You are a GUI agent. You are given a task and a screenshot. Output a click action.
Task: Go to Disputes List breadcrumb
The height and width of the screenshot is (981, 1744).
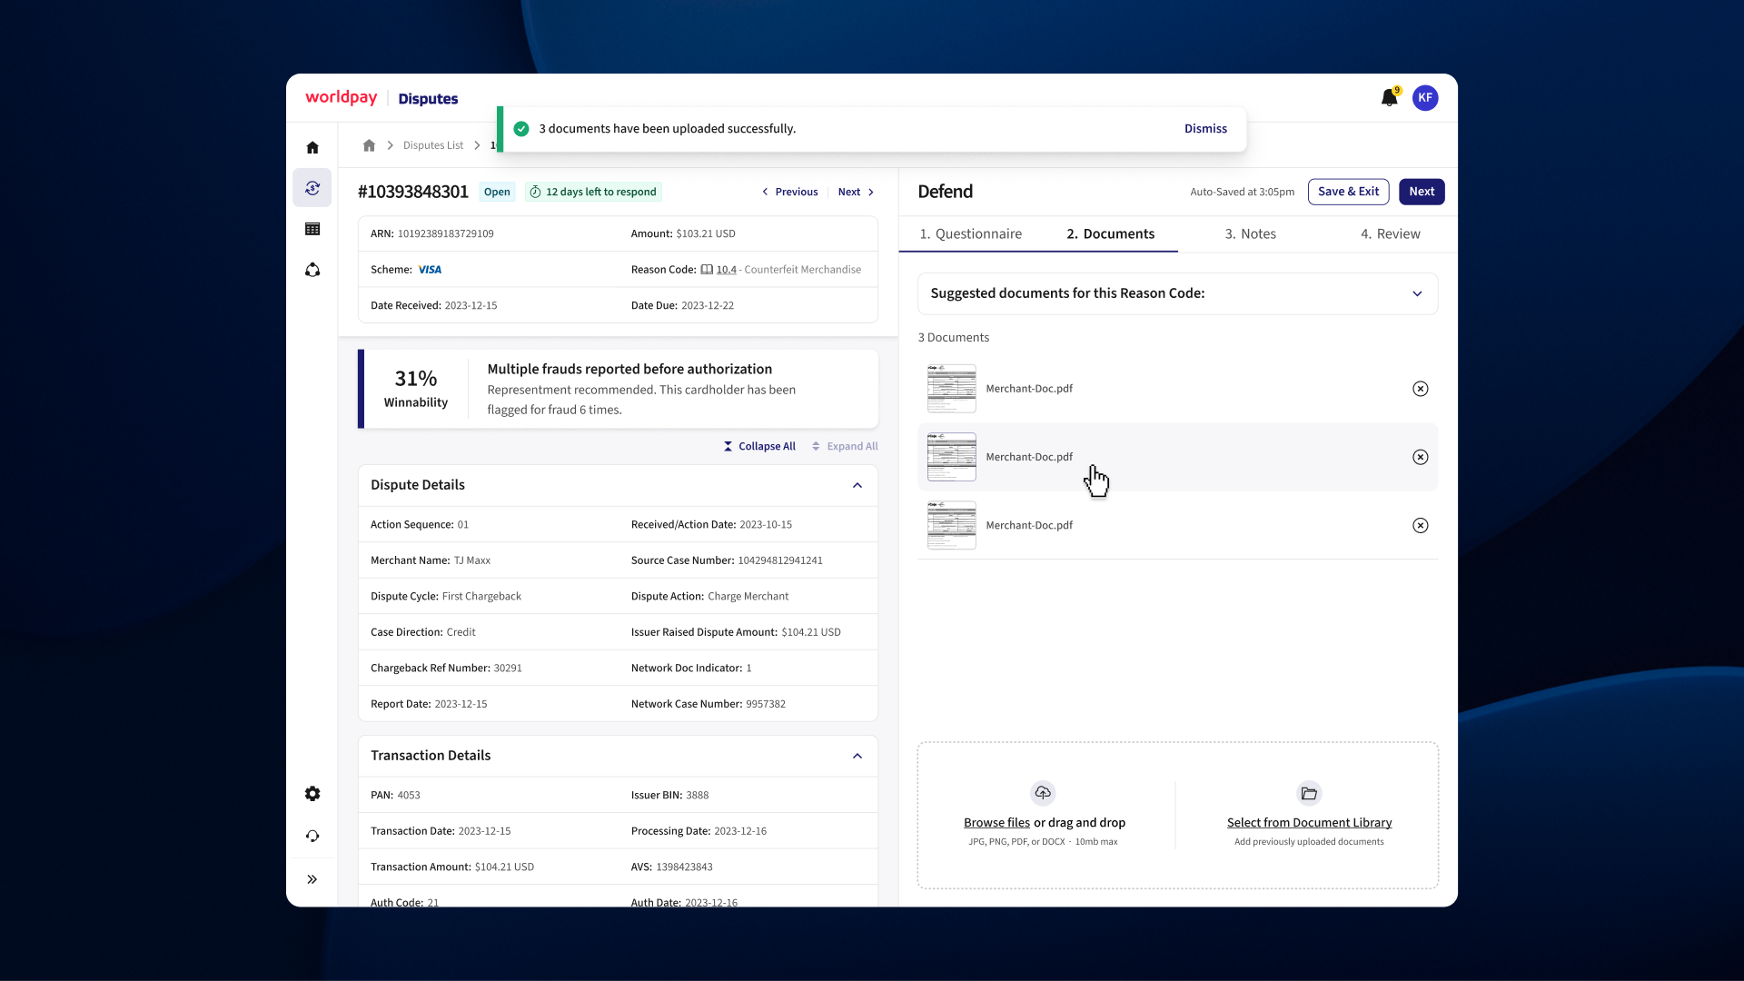coord(433,145)
